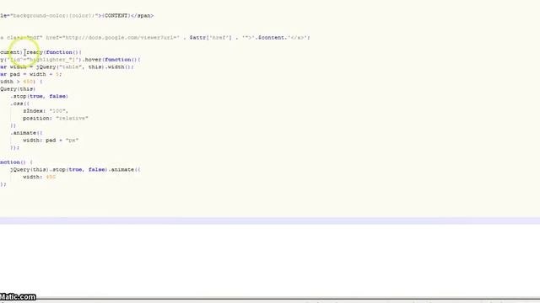This screenshot has width=540, height=303.
Task: Click the {CONTENT}</span> code text
Action: [x=128, y=15]
